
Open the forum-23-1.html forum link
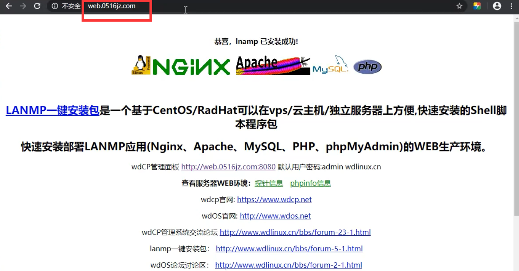click(x=295, y=232)
